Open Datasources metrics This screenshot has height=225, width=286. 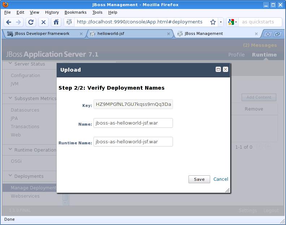tap(25, 110)
